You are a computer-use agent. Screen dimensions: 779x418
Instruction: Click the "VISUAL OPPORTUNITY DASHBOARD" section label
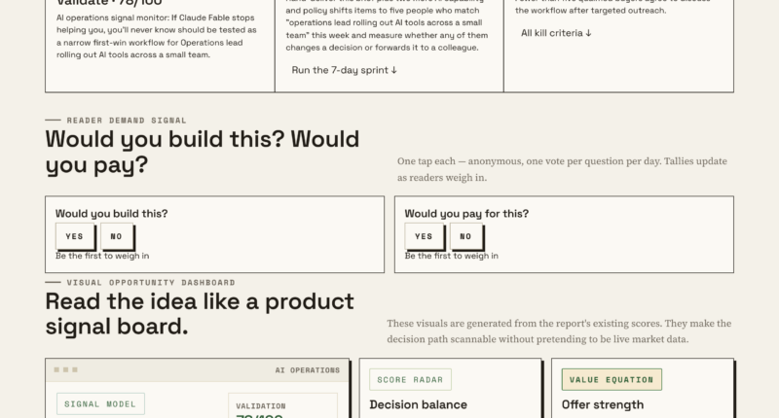151,282
